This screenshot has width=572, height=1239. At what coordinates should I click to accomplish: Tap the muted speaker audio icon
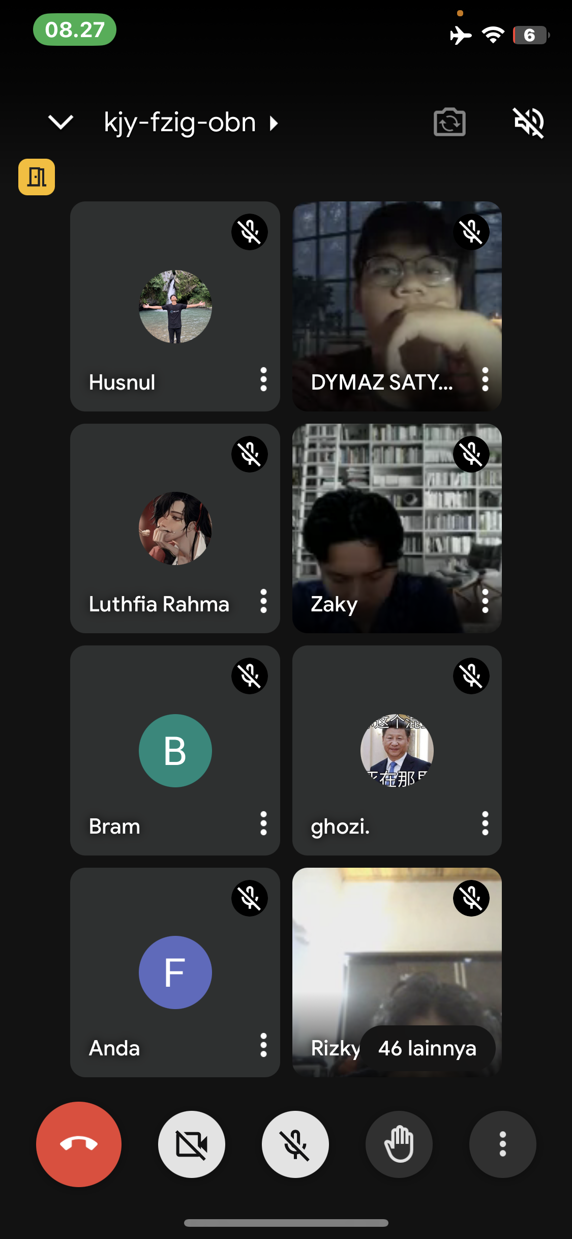529,123
